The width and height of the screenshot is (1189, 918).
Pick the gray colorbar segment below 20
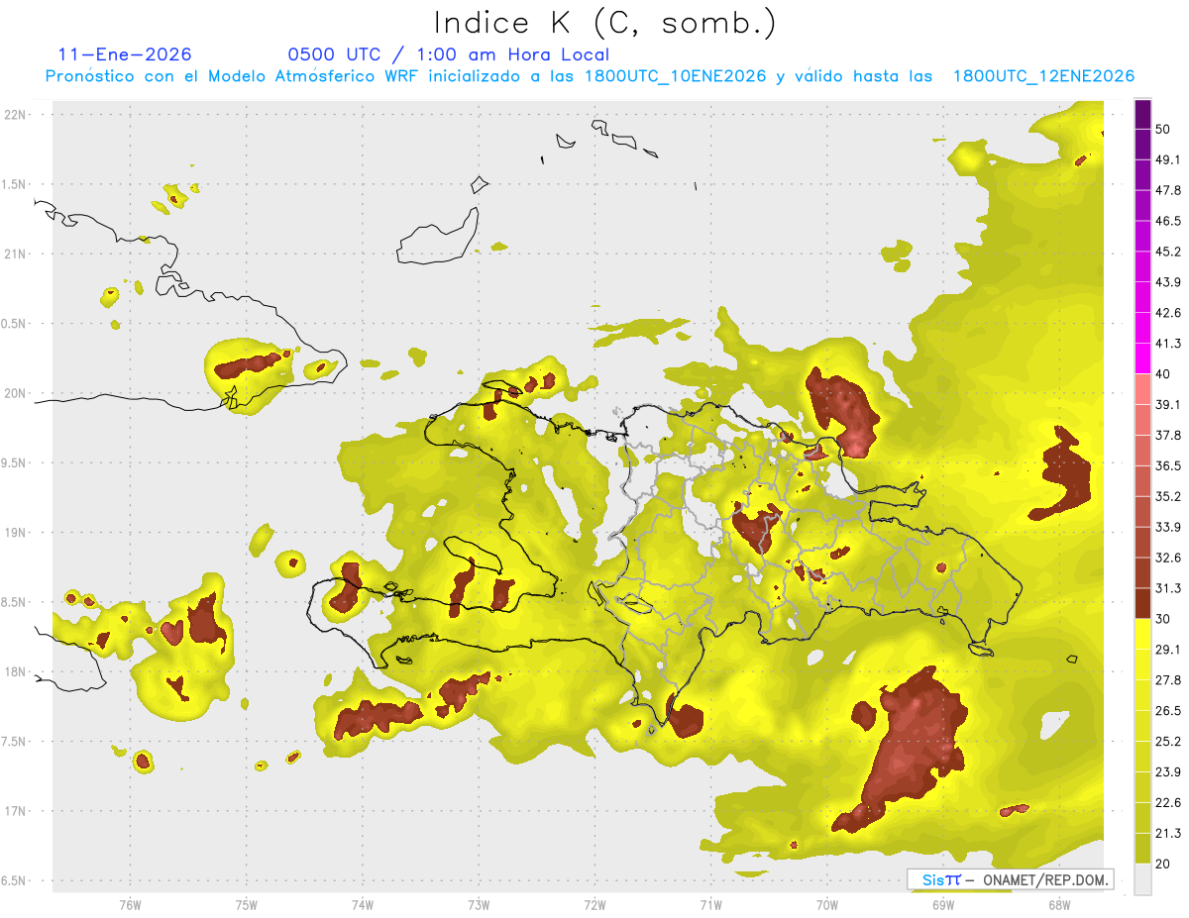coord(1142,879)
